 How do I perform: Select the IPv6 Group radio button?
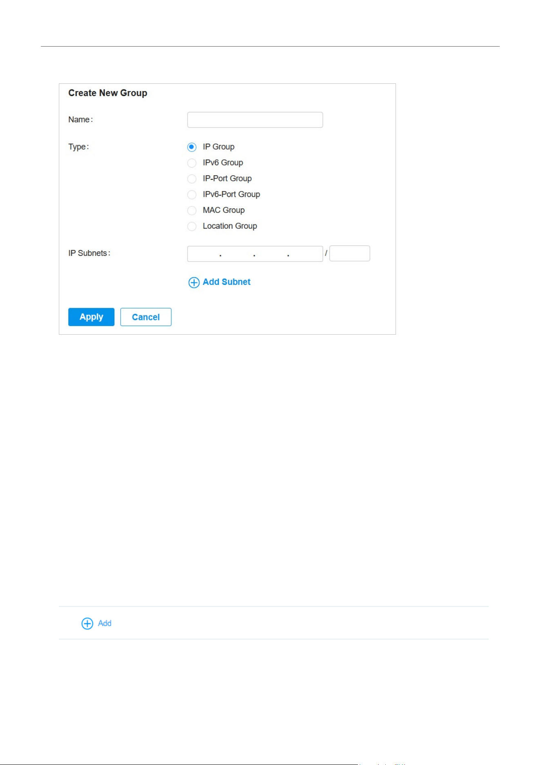[x=192, y=163]
